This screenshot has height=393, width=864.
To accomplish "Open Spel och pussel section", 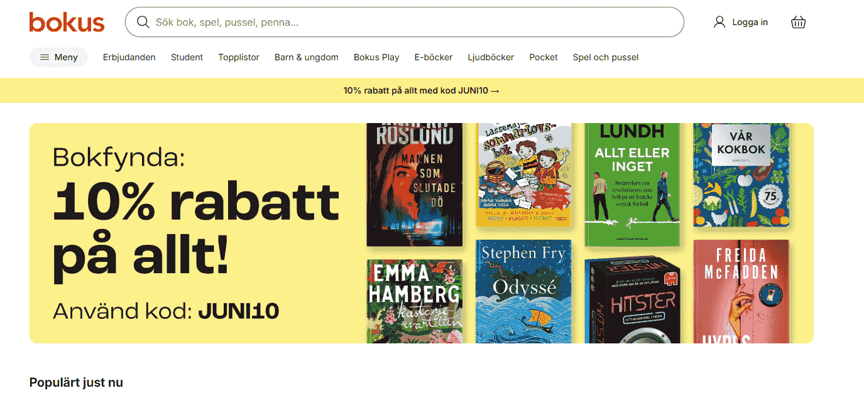I will pyautogui.click(x=606, y=57).
